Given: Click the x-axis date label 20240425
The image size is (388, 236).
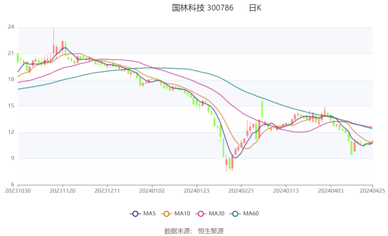Looking at the screenshot, I should pos(372,191).
